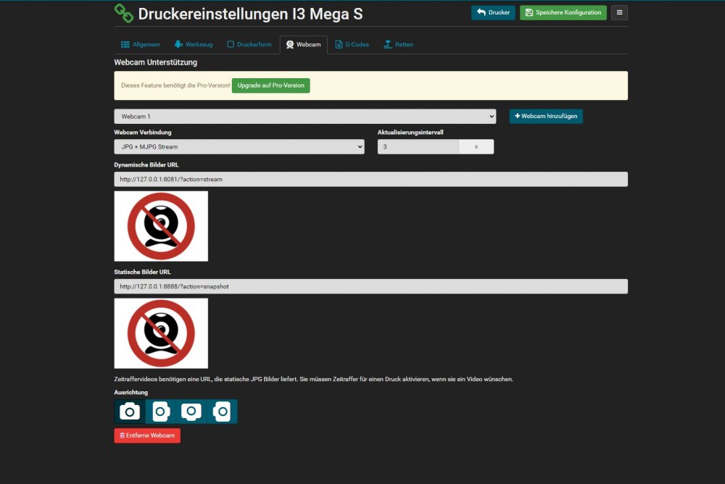Click the green chain-link logo icon

pyautogui.click(x=124, y=14)
